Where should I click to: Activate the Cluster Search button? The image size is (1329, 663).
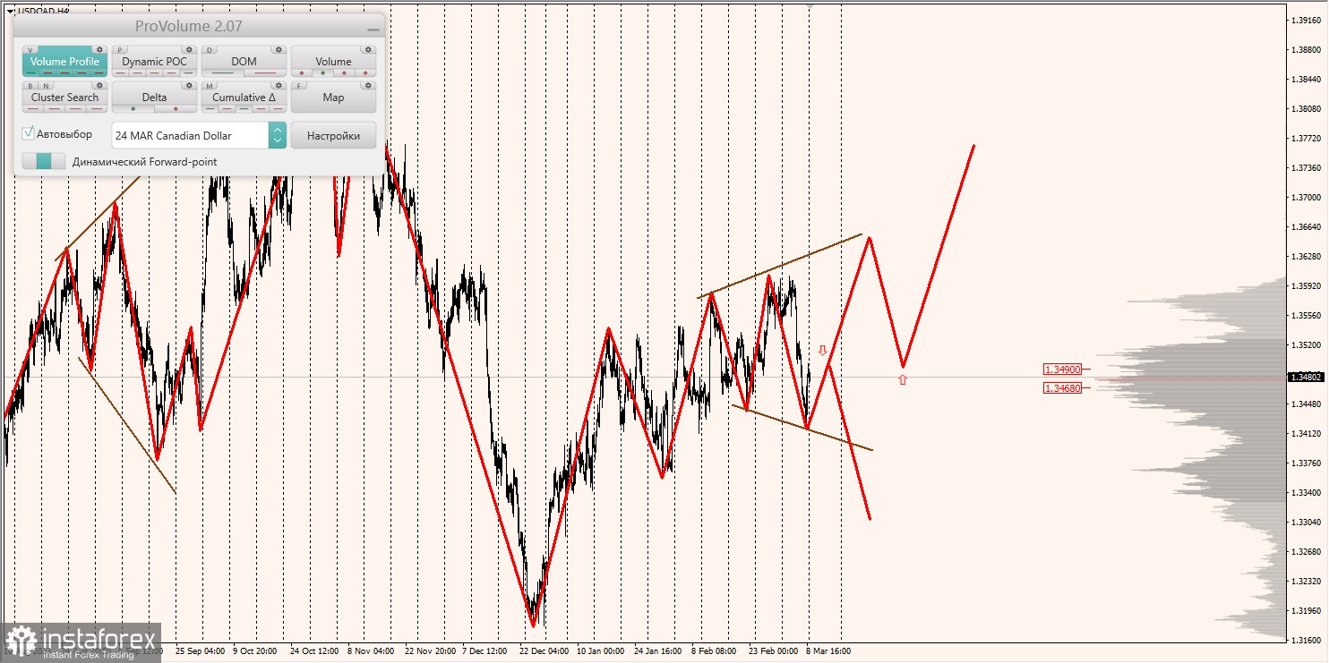click(x=64, y=98)
